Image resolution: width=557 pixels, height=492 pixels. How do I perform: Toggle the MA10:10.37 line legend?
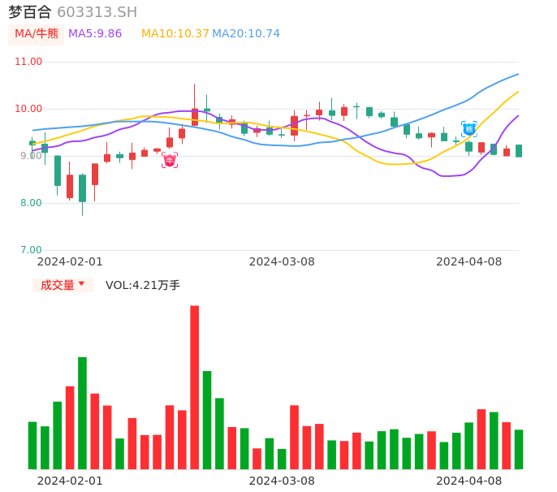[x=175, y=34]
